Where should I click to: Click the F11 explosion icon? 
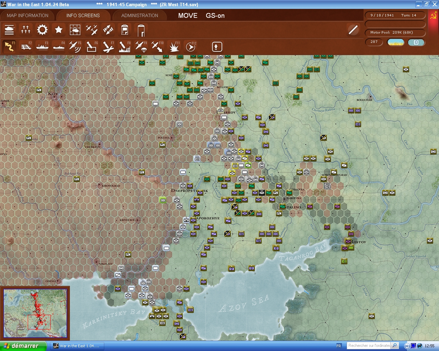tap(174, 46)
